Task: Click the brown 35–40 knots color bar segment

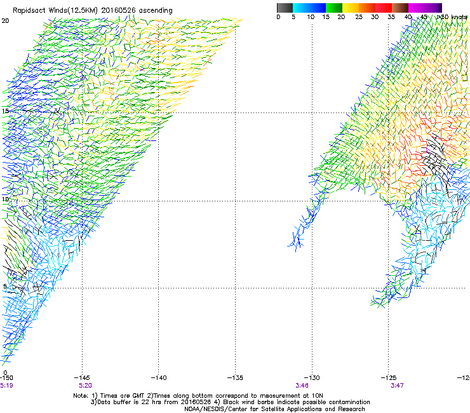Action: [400, 8]
